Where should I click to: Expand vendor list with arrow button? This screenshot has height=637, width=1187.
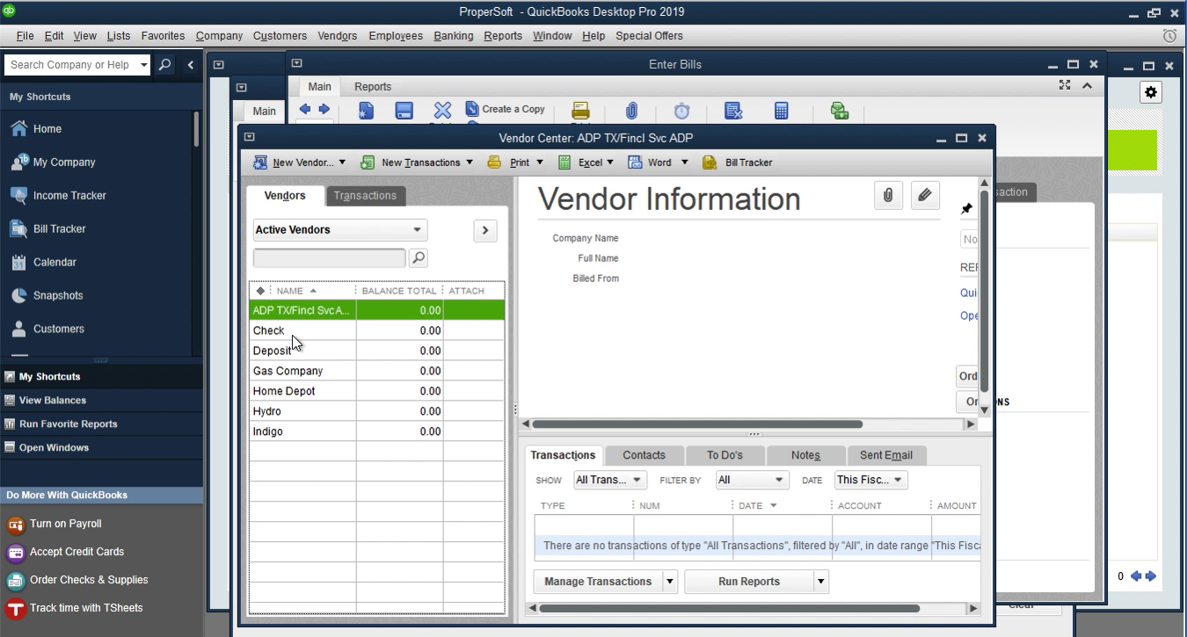pos(485,230)
